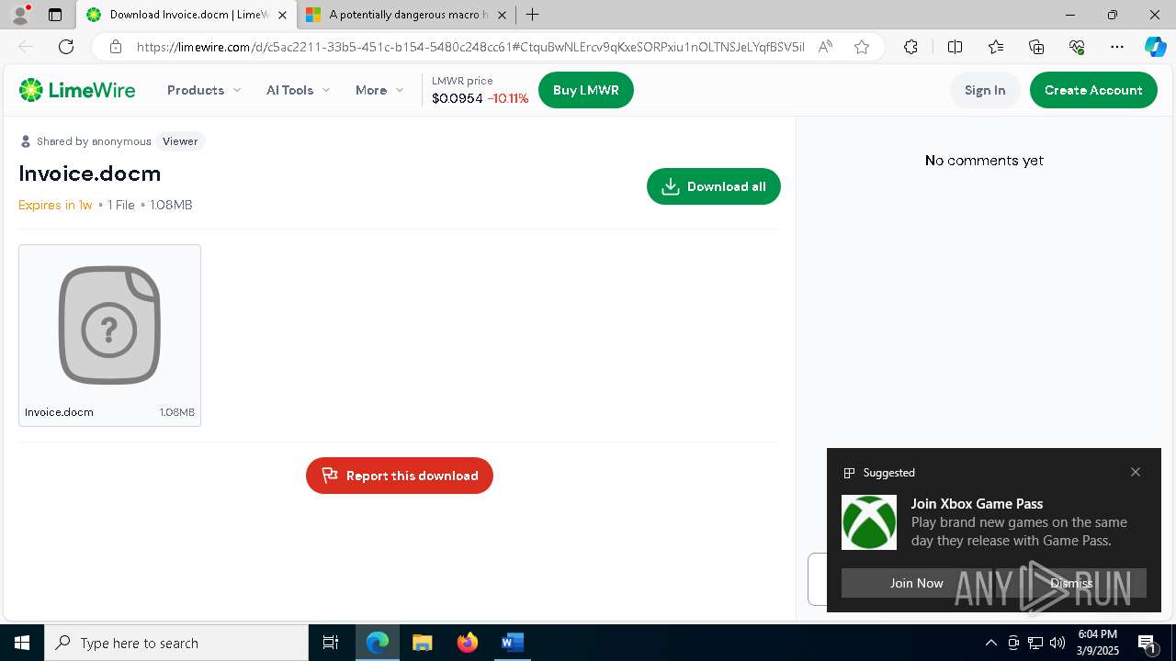Dismiss the Xbox Game Pass notification
This screenshot has height=661, width=1176.
point(1071,583)
